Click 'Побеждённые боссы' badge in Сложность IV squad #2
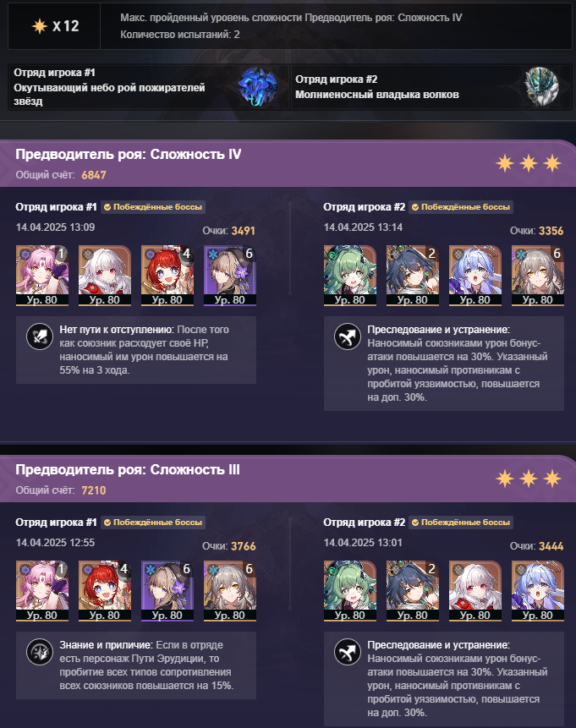Image resolution: width=576 pixels, height=728 pixels. (x=461, y=207)
